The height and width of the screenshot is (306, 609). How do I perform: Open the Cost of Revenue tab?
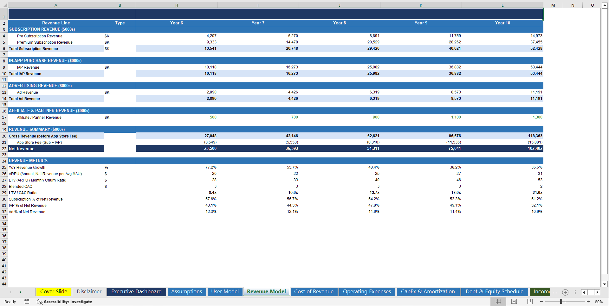pos(314,292)
